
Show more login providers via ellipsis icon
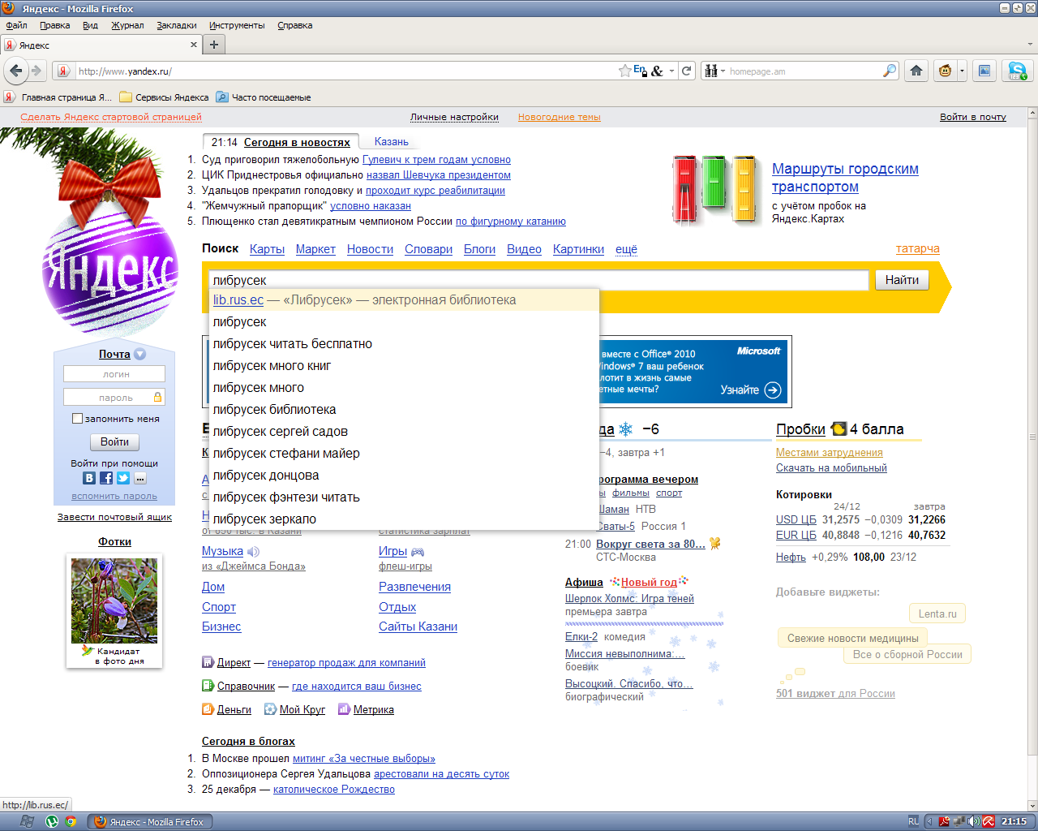click(140, 478)
